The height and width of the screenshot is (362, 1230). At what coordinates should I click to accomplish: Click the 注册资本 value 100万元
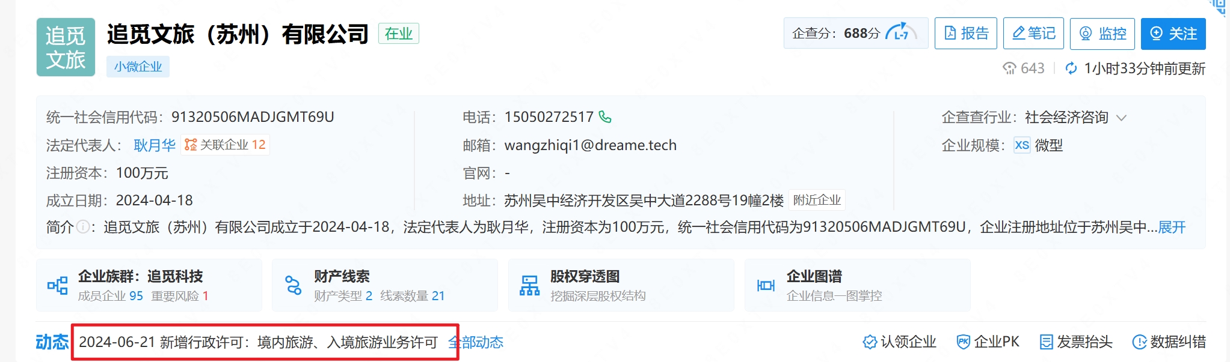coord(142,173)
